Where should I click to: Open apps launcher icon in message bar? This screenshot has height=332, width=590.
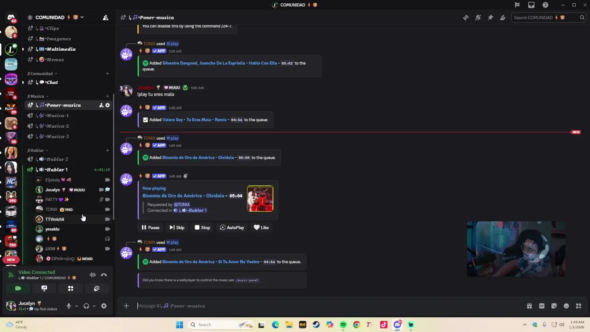point(578,306)
